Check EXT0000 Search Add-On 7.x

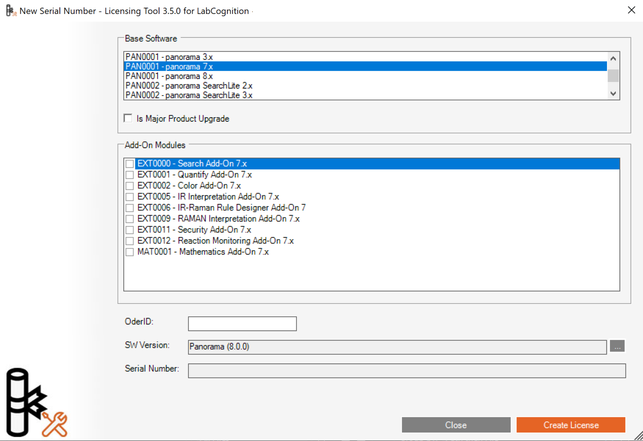coord(130,163)
